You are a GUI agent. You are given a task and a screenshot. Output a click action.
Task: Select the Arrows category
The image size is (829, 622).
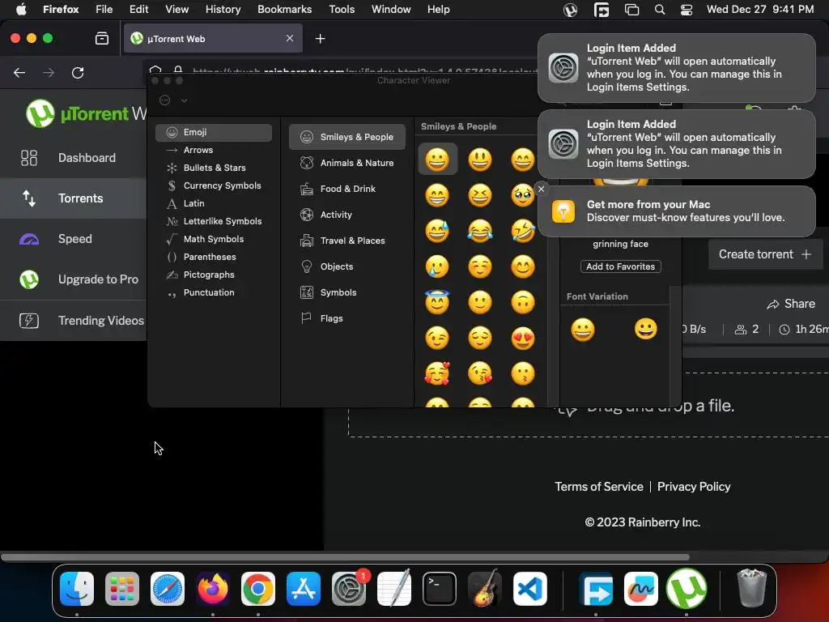[214, 150]
